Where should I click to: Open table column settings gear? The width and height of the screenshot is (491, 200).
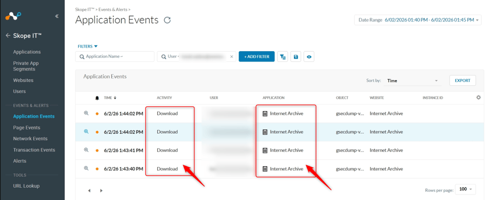[x=479, y=98]
